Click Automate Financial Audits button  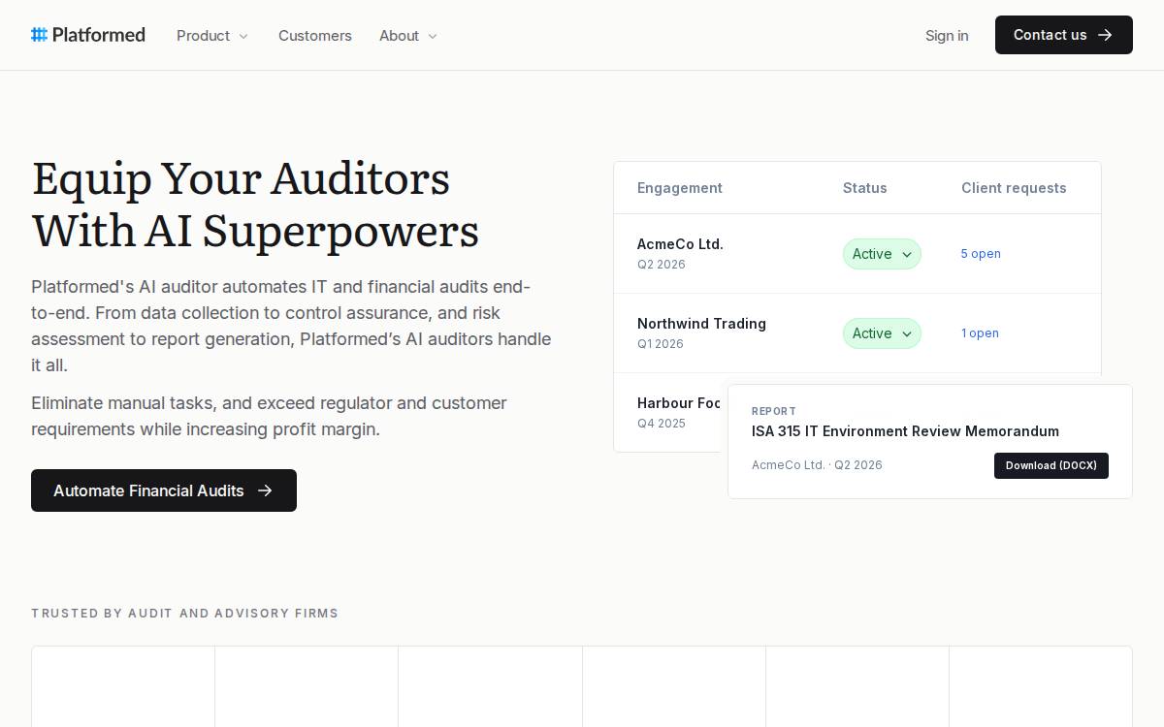[164, 490]
